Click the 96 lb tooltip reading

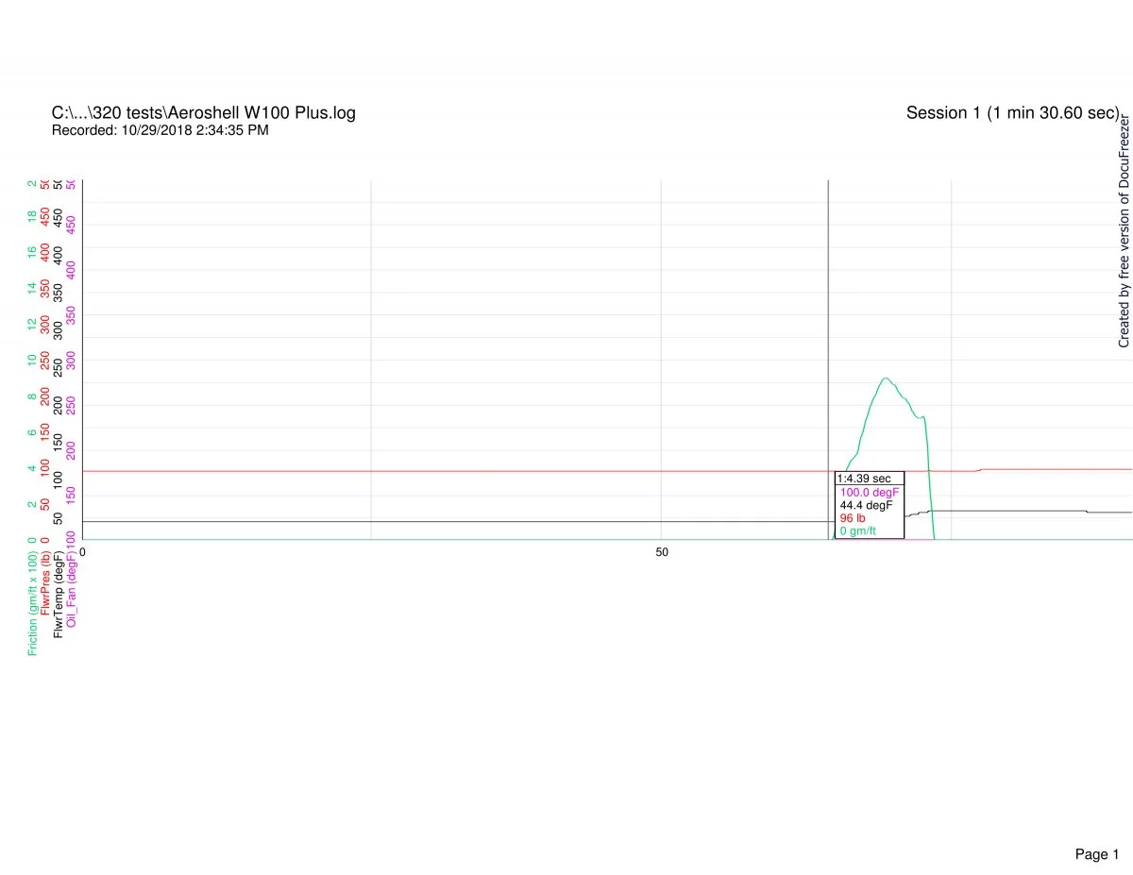coord(853,518)
